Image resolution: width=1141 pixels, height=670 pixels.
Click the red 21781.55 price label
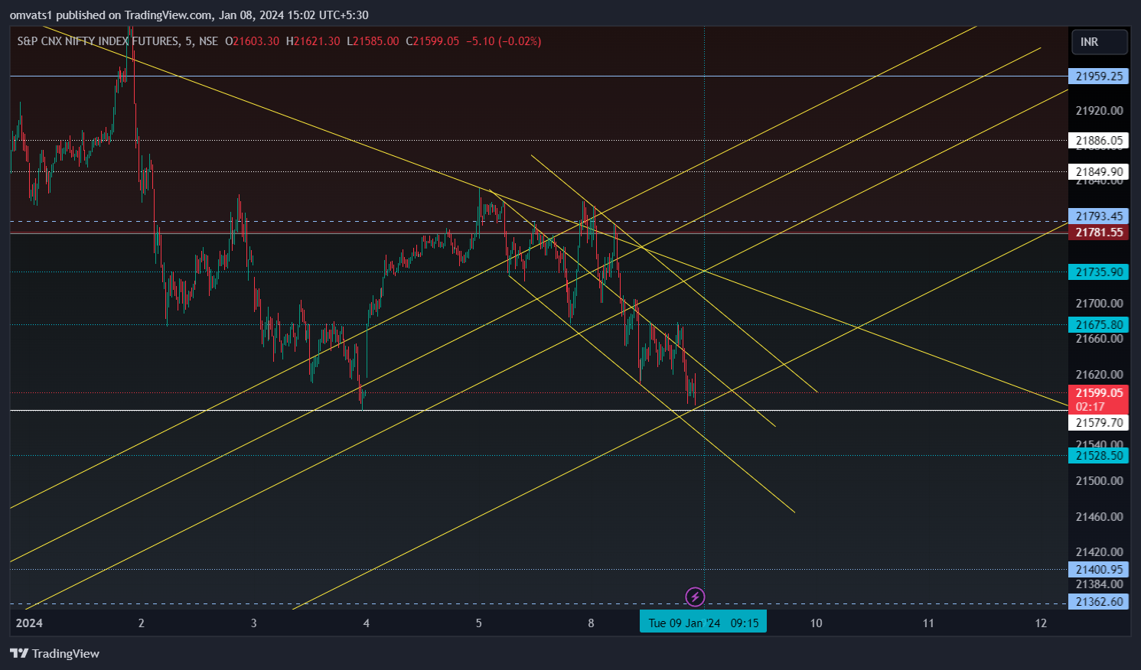(x=1098, y=233)
